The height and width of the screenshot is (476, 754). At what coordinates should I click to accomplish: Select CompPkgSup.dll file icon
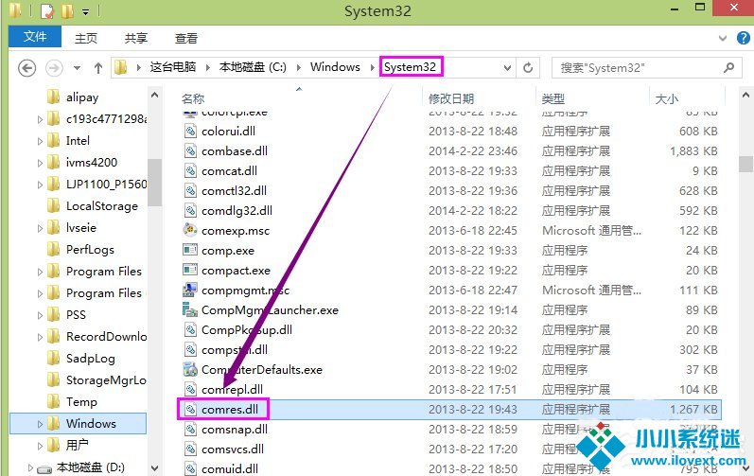coord(190,330)
